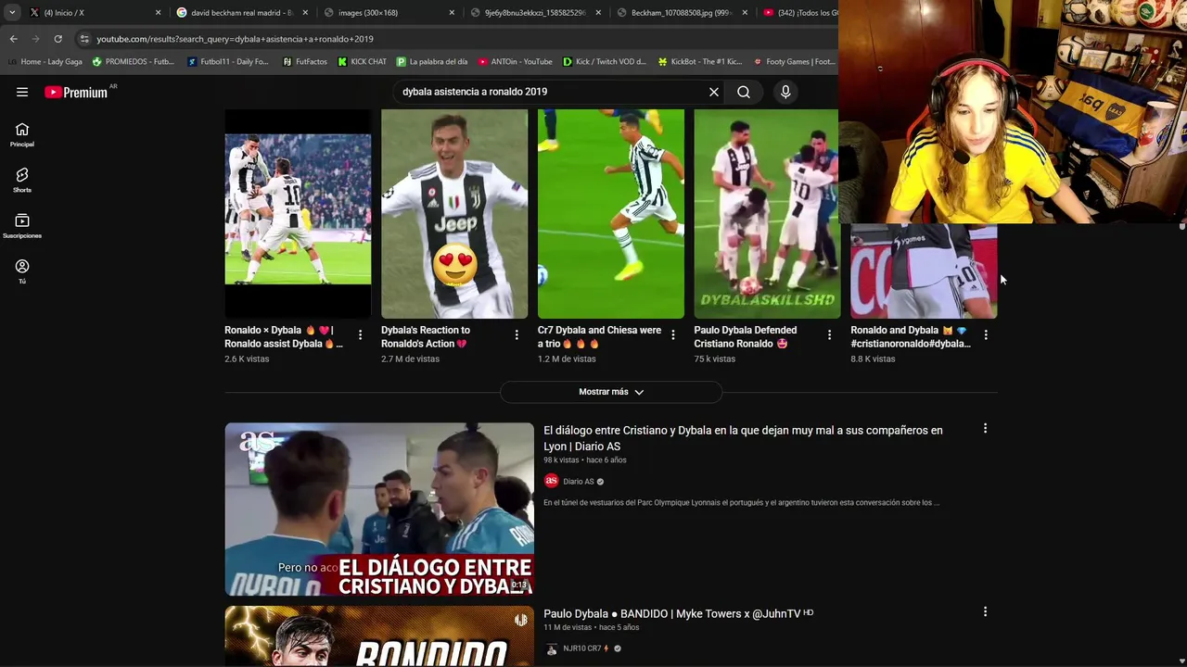The image size is (1187, 667).
Task: Open Futbol11 - Daily bookmark
Action: click(228, 62)
